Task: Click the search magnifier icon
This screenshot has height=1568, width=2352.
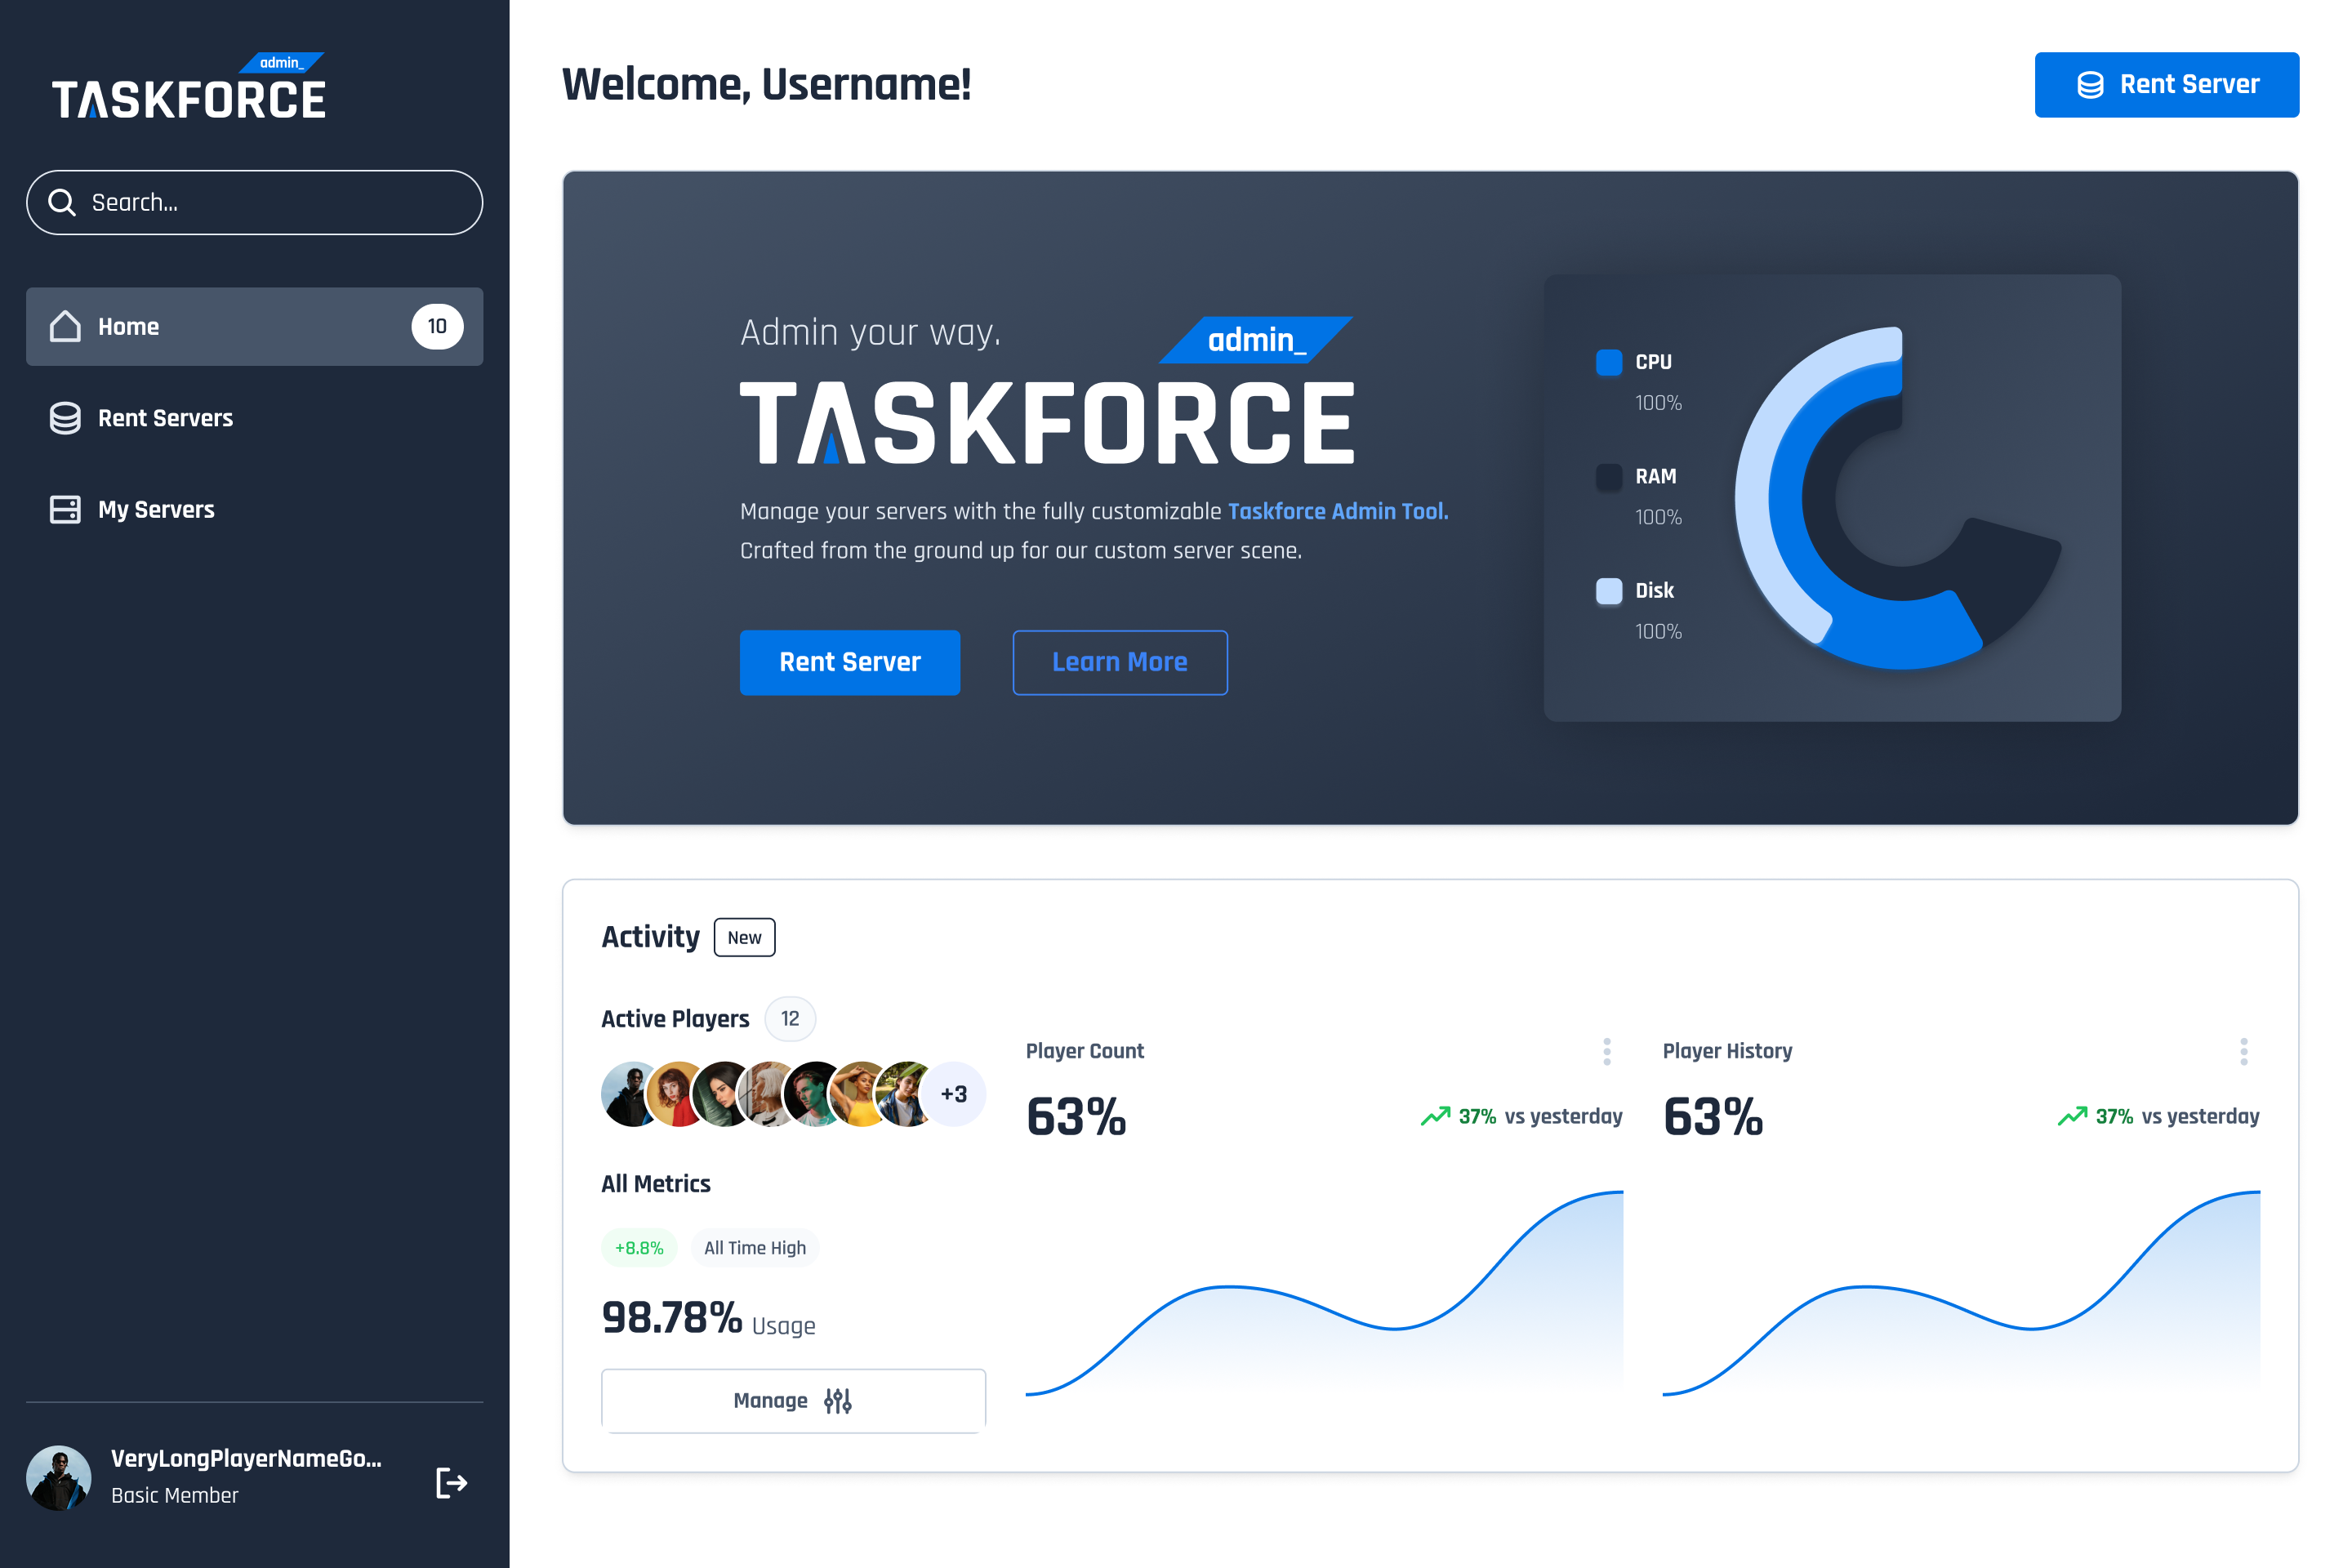Action: click(62, 202)
